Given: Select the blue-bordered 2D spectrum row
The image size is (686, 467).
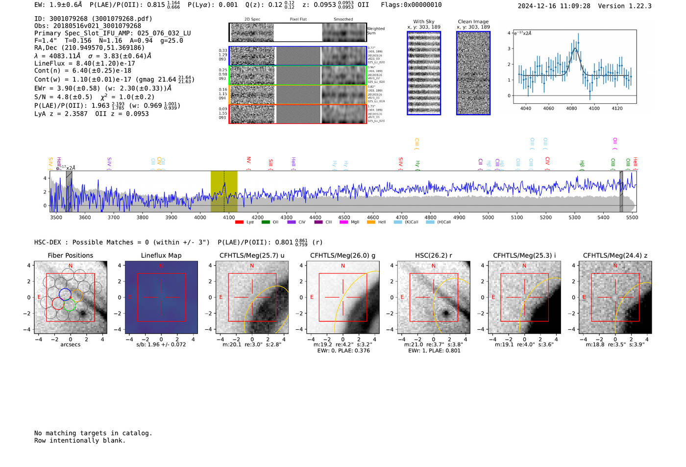Looking at the screenshot, I should 298,56.
